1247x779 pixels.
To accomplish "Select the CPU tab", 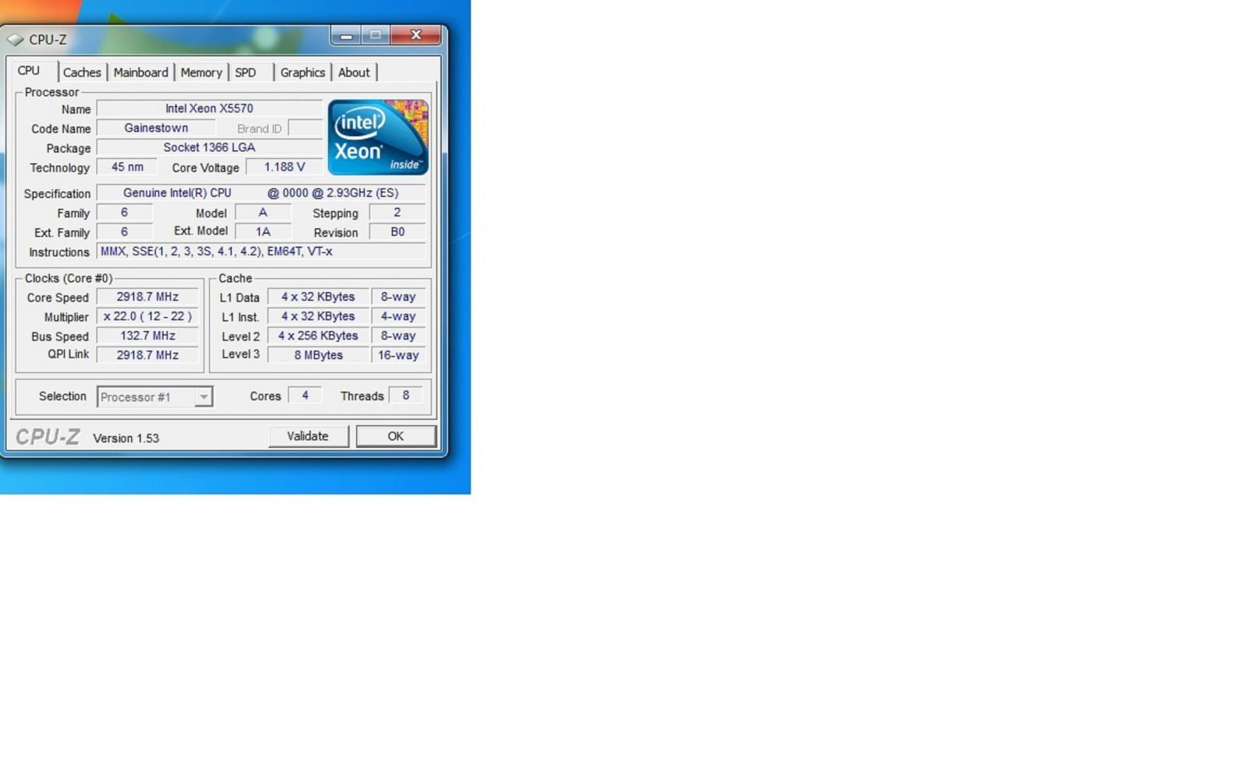I will (x=29, y=71).
